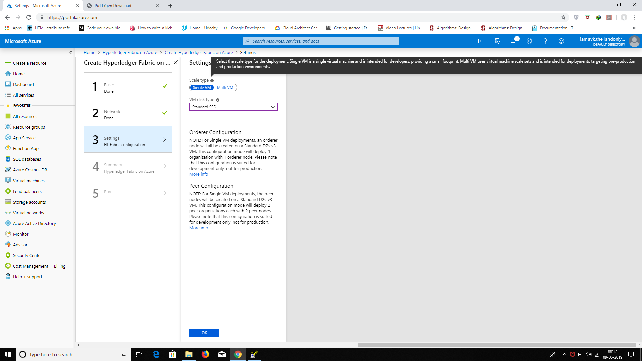Open step 1 Basics

128,86
